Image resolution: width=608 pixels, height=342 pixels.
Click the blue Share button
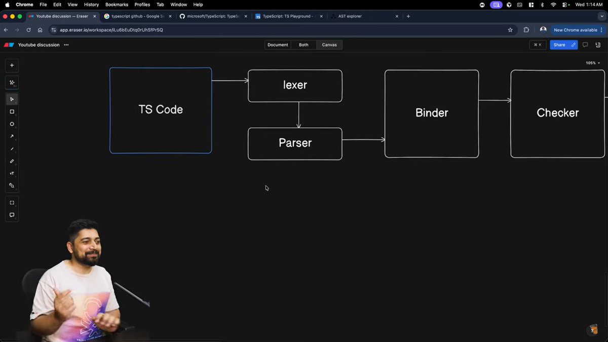pyautogui.click(x=559, y=45)
